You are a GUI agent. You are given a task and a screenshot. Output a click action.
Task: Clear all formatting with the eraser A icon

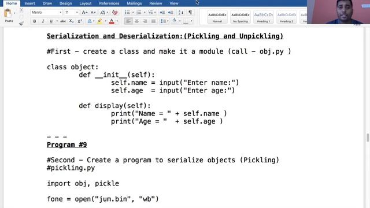coord(114,12)
